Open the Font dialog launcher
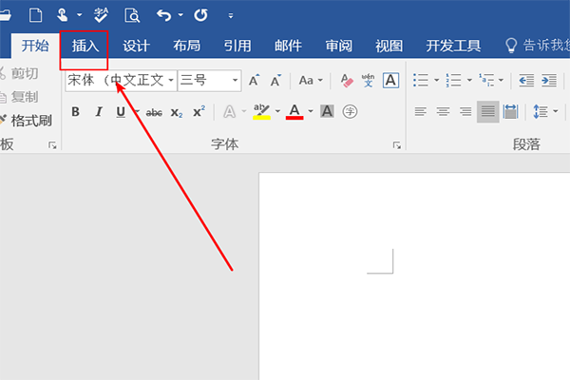 [x=397, y=145]
